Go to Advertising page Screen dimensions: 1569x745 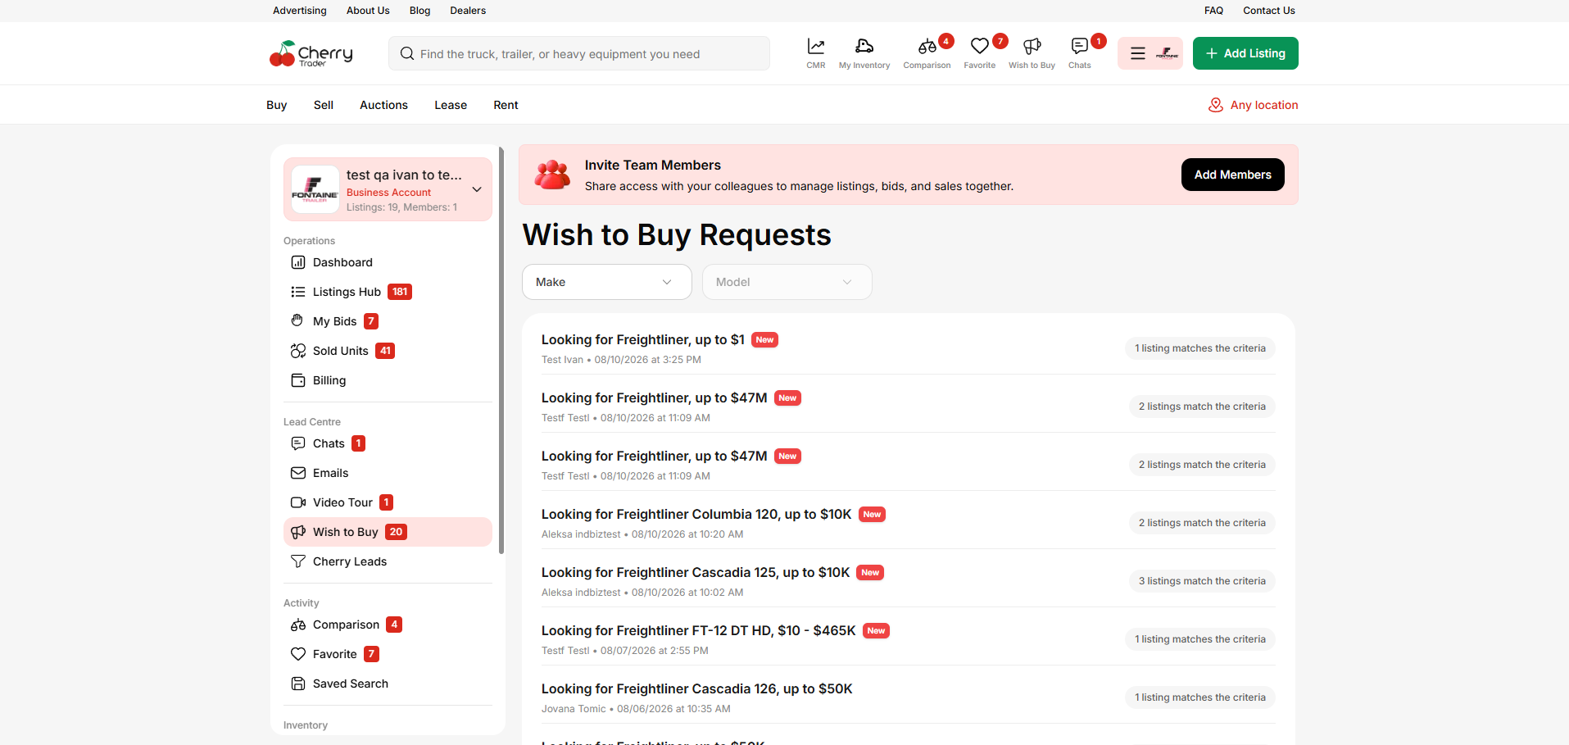[299, 11]
